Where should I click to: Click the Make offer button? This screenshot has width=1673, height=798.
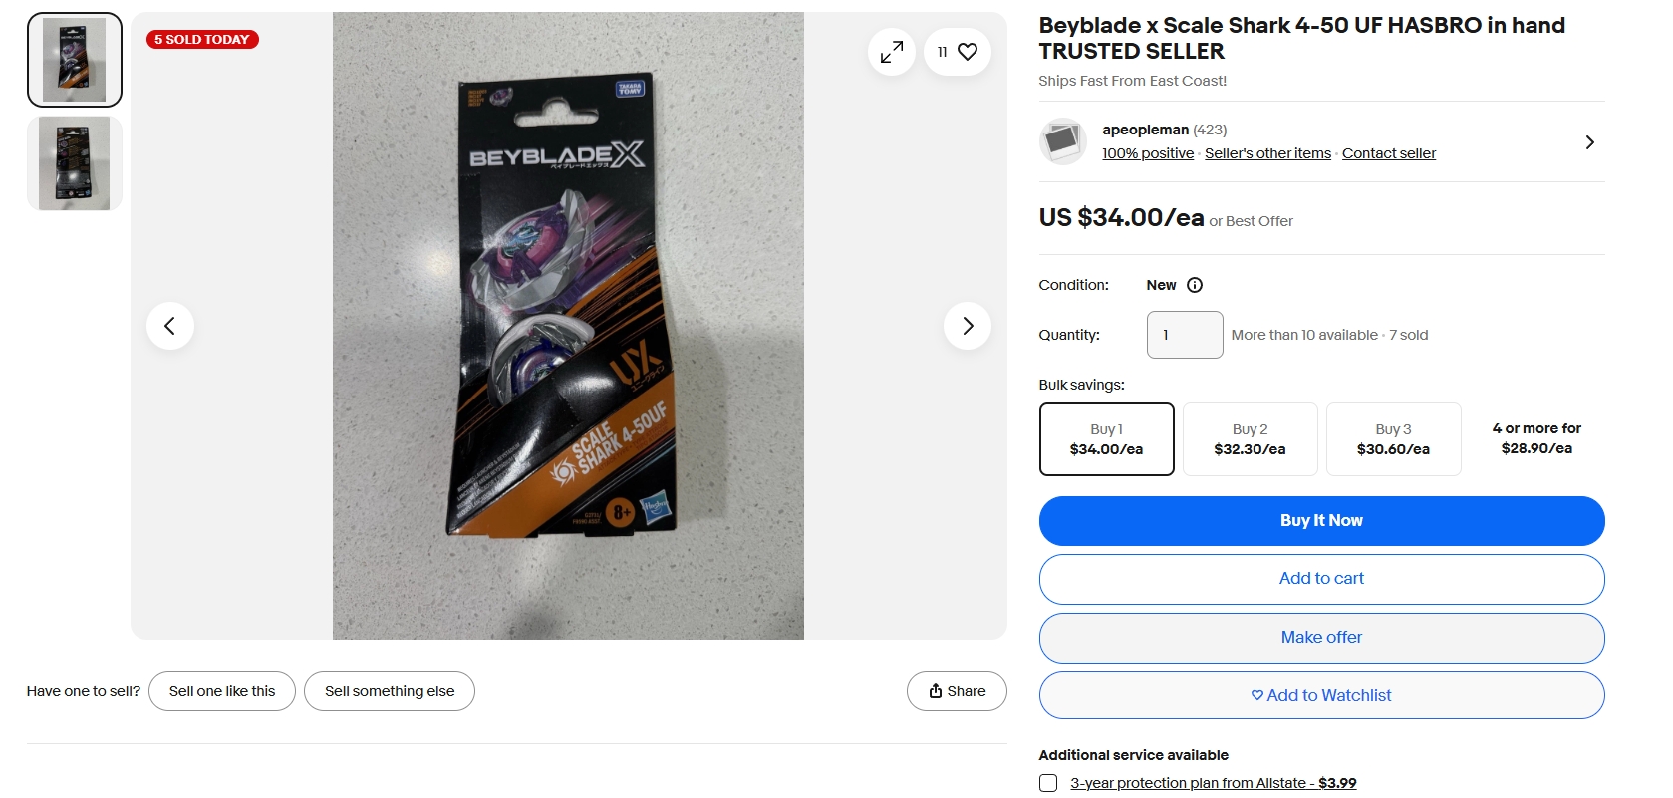point(1322,638)
